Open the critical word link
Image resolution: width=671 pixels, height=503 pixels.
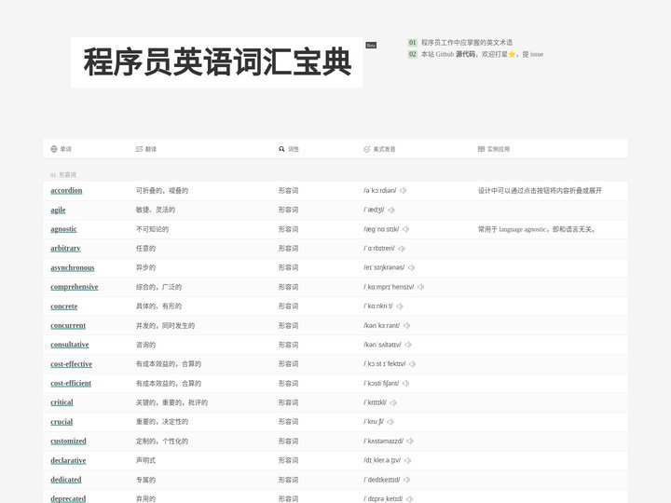pos(62,402)
